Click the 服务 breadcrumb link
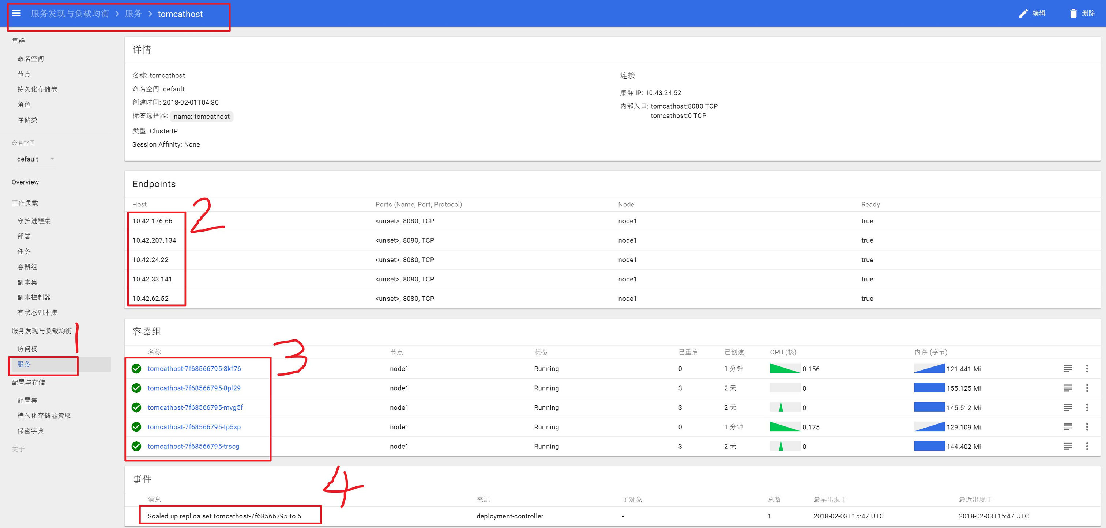The image size is (1106, 528). tap(133, 14)
